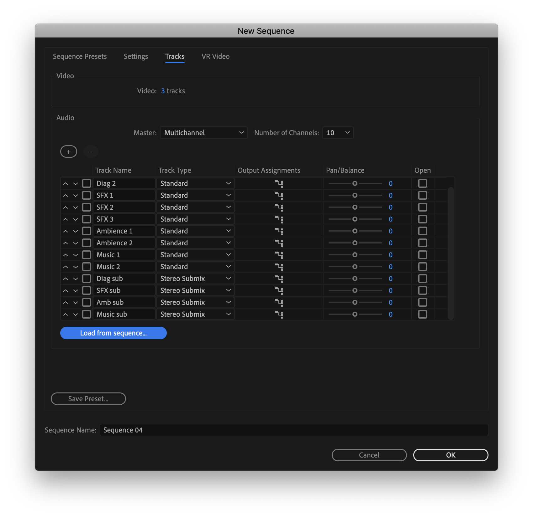Click the Sequence Name text field

click(x=293, y=430)
